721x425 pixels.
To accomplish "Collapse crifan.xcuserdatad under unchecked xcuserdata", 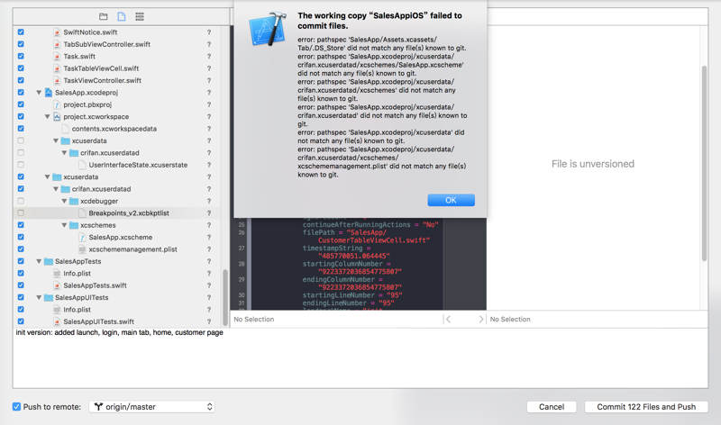I will pyautogui.click(x=64, y=153).
